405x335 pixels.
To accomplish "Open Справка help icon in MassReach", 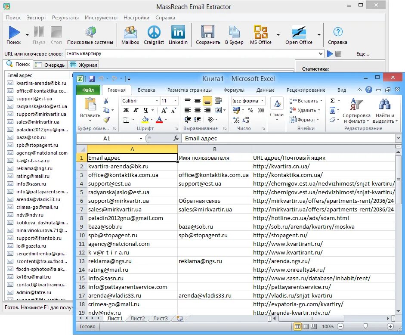I will point(338,32).
